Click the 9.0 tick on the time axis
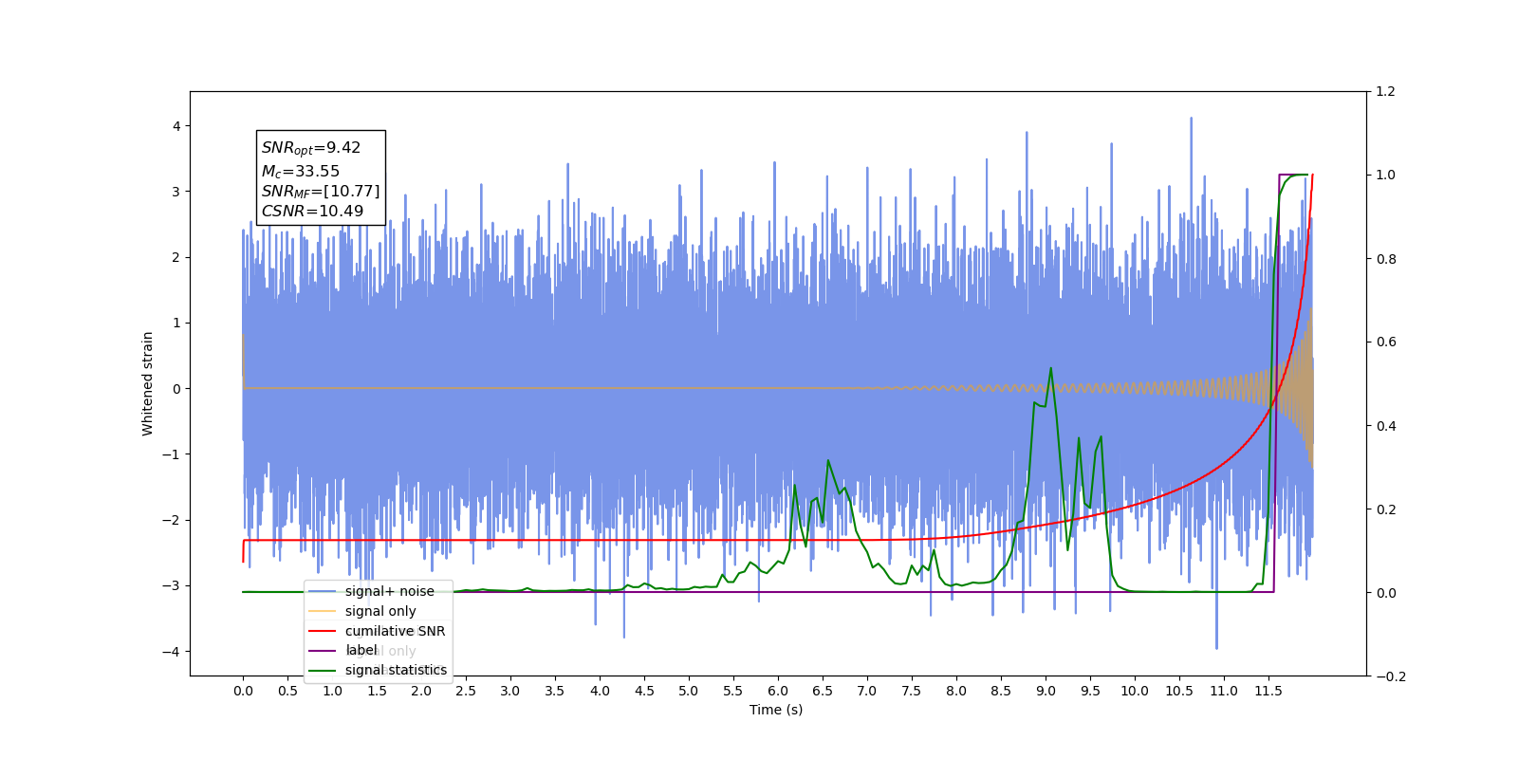Image resolution: width=1518 pixels, height=759 pixels. (1046, 691)
